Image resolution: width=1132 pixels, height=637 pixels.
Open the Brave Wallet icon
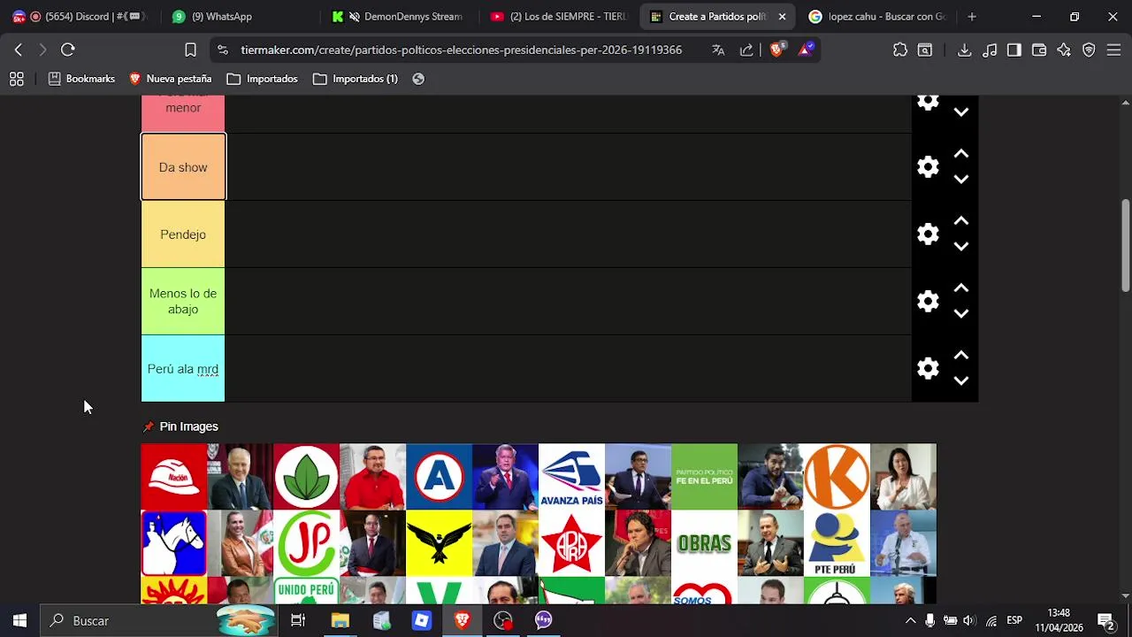point(1039,50)
